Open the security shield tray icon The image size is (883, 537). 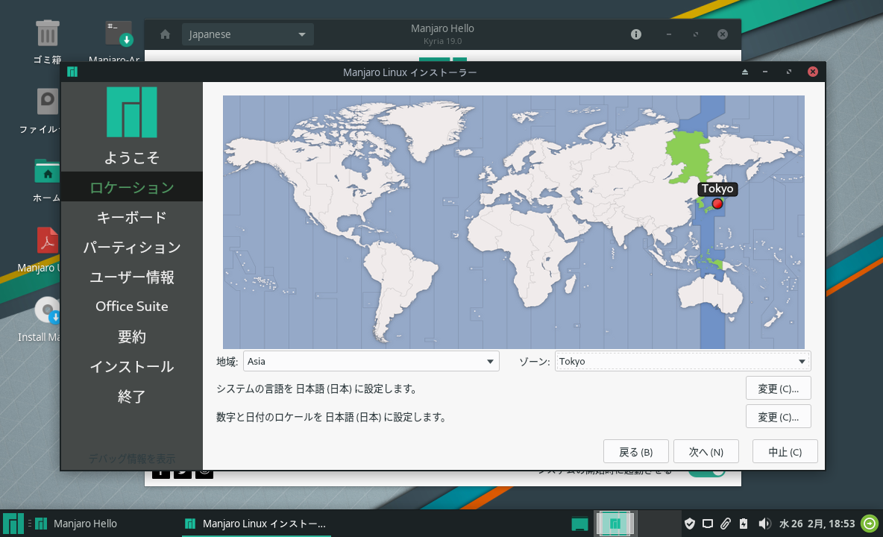pos(689,524)
